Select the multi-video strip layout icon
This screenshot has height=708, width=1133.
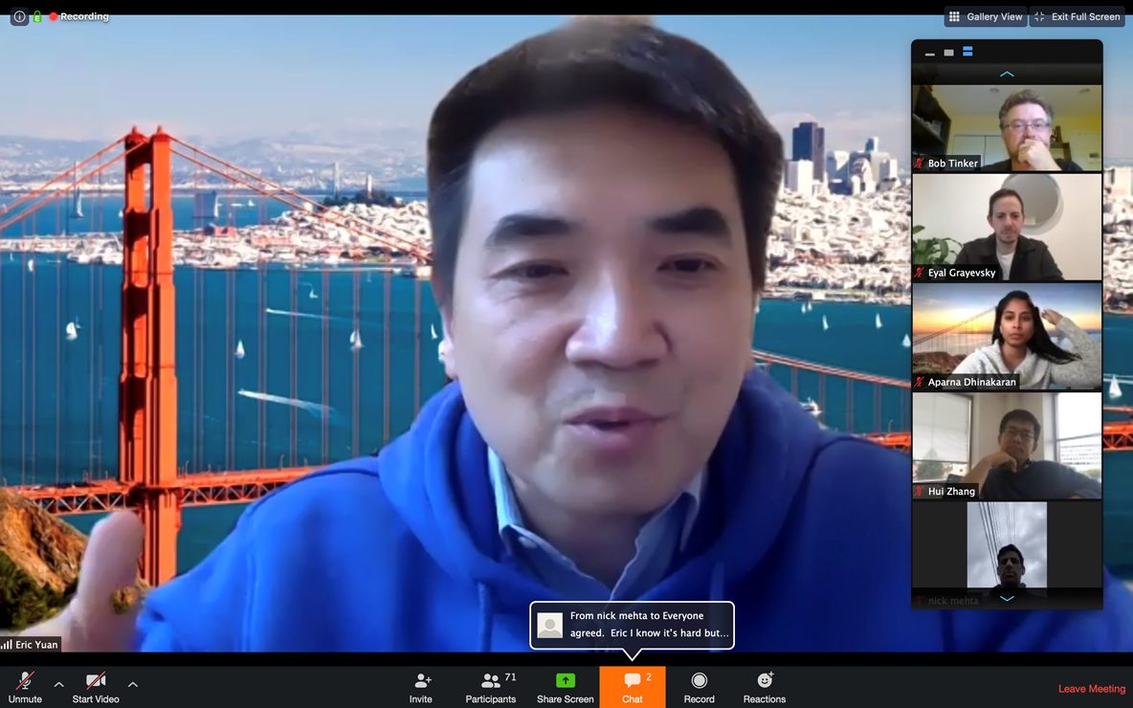point(967,52)
